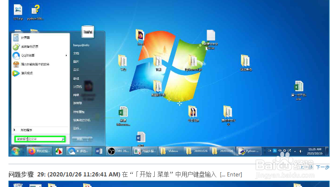Click the ThinkPad user picture
Image resolution: width=333 pixels, height=187 pixels.
tap(88, 32)
